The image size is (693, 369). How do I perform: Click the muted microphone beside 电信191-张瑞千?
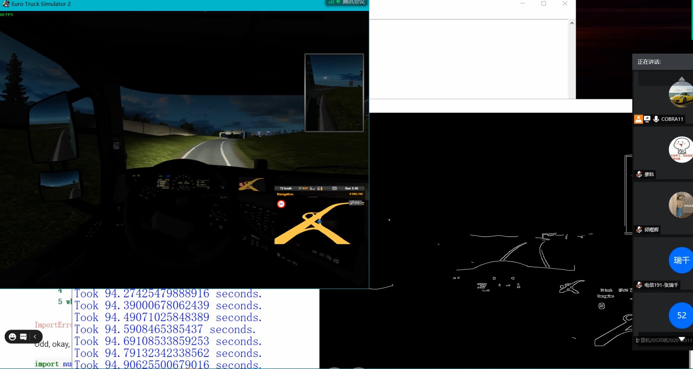[x=639, y=285]
